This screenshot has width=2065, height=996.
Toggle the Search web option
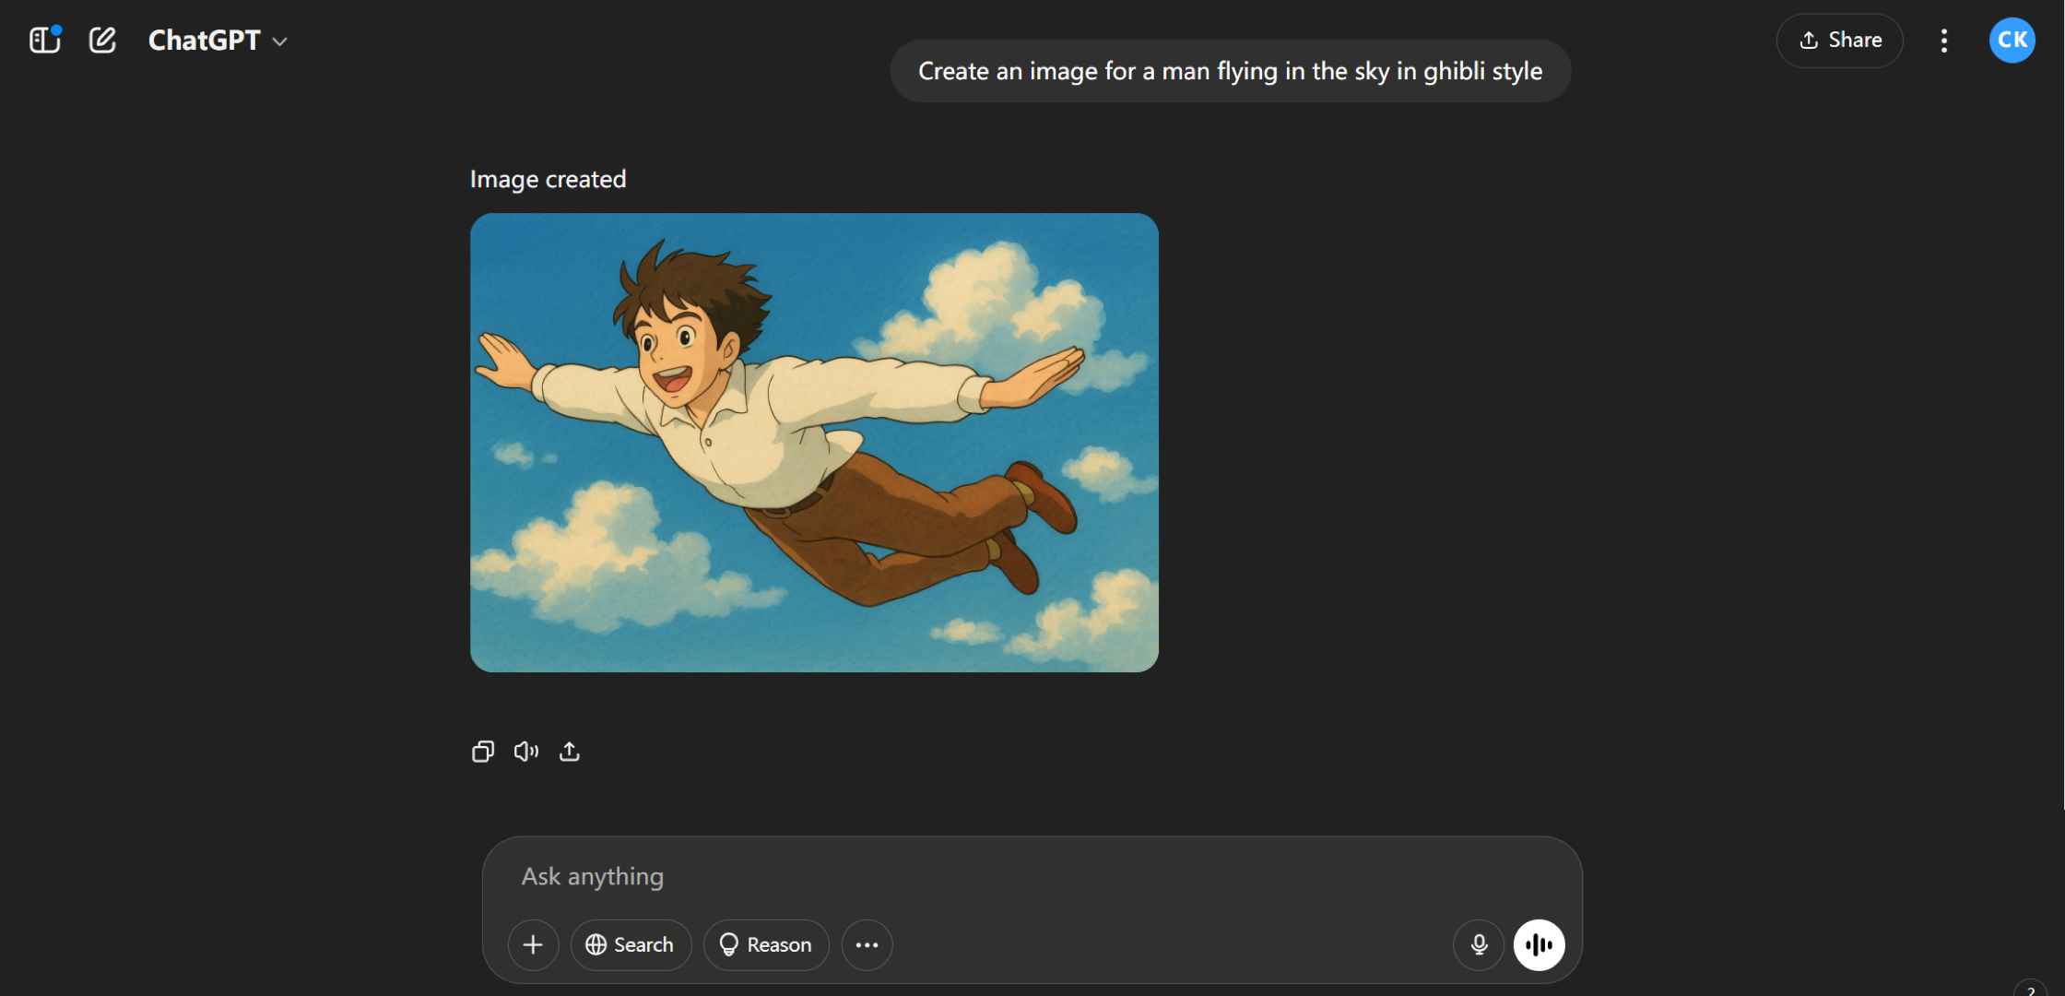click(x=631, y=944)
